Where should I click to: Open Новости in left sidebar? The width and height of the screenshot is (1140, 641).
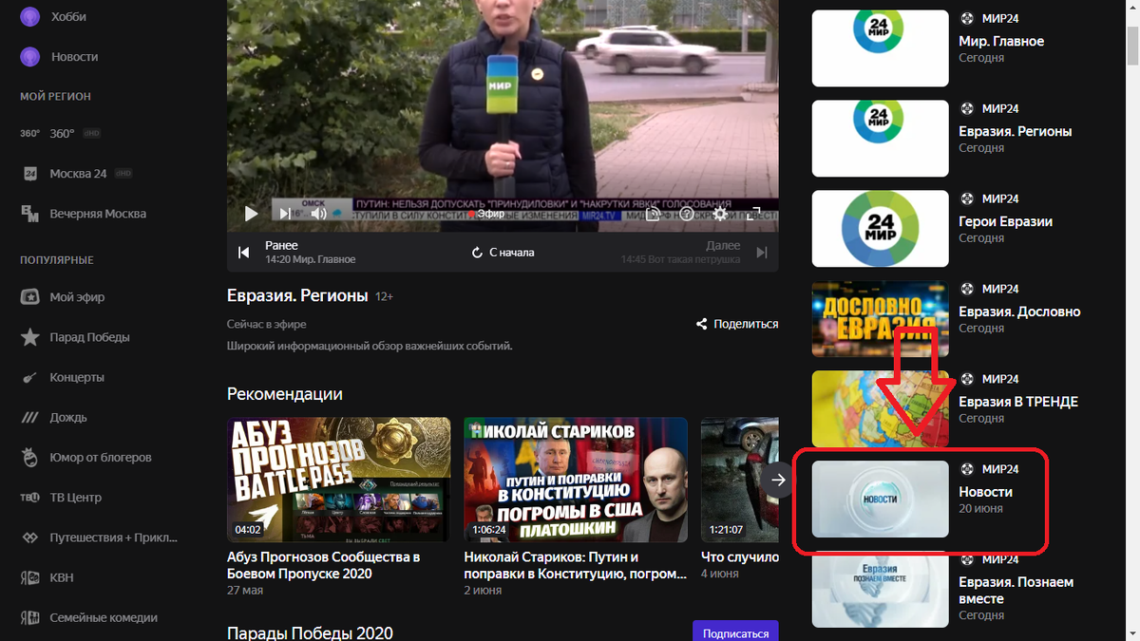(74, 56)
